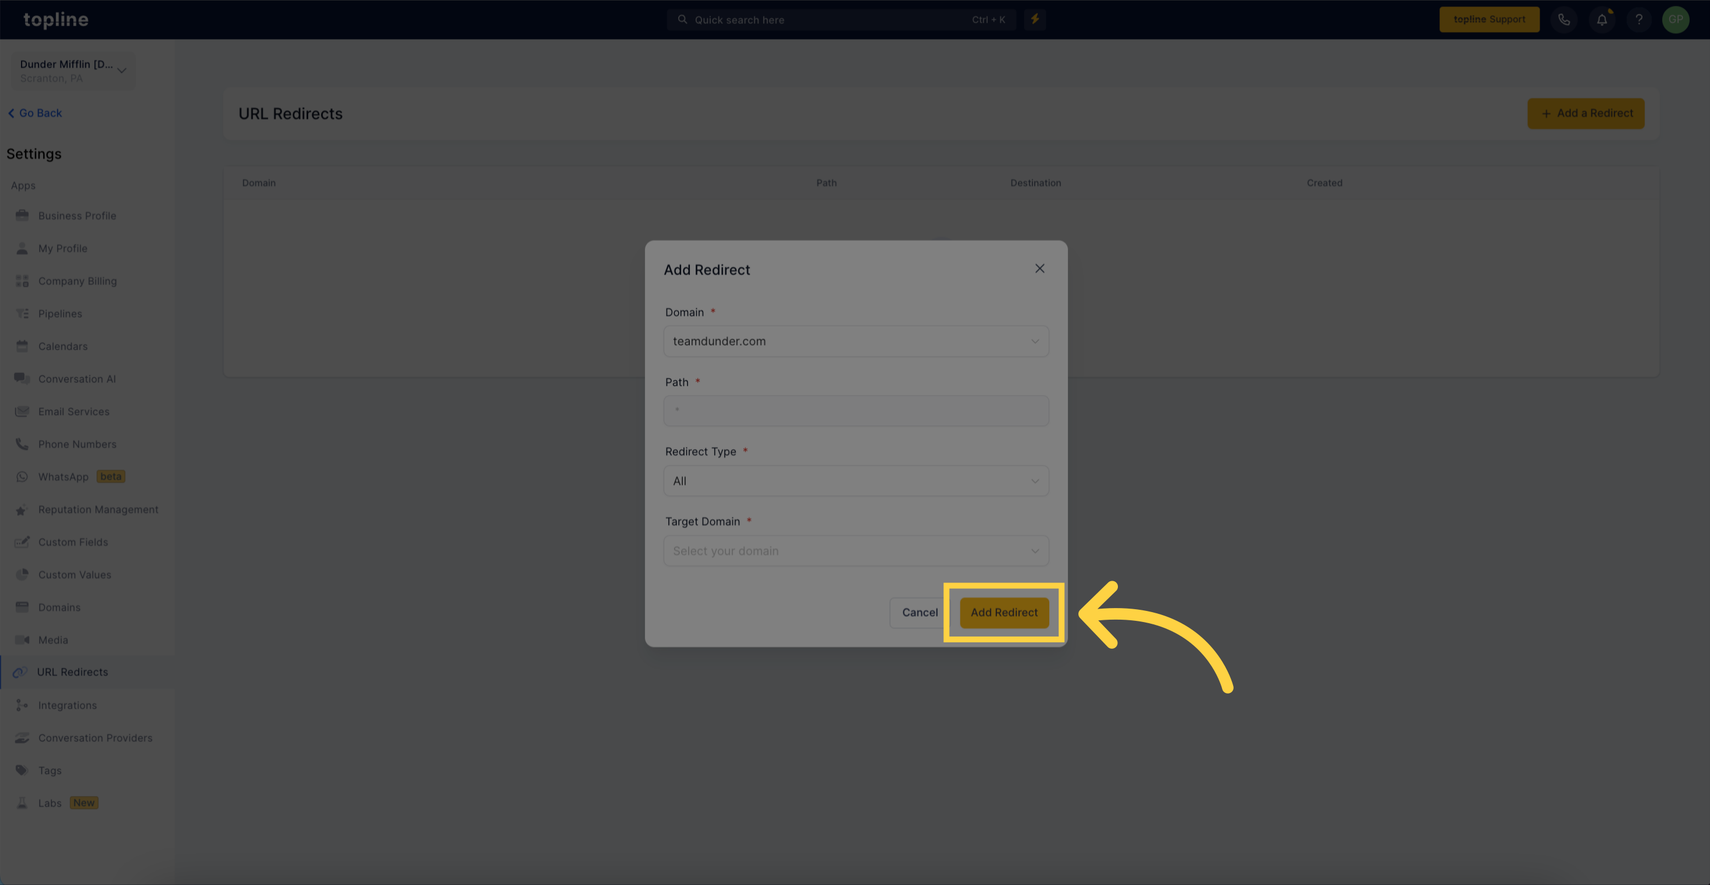Screen dimensions: 1710x885
Task: Open Business Profile settings
Action: (x=77, y=215)
